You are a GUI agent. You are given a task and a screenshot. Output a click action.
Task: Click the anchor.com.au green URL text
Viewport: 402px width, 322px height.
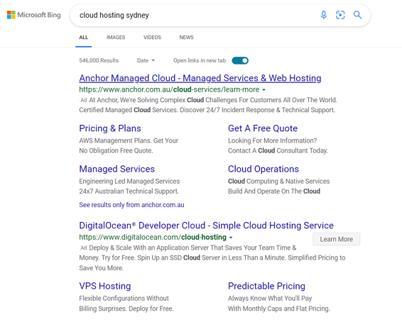coord(169,89)
